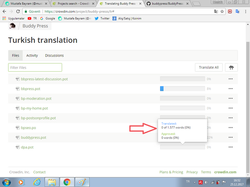Screen dimensions: 250x187
Task: Open the Plans & Pricing footer link
Action: coord(171,172)
